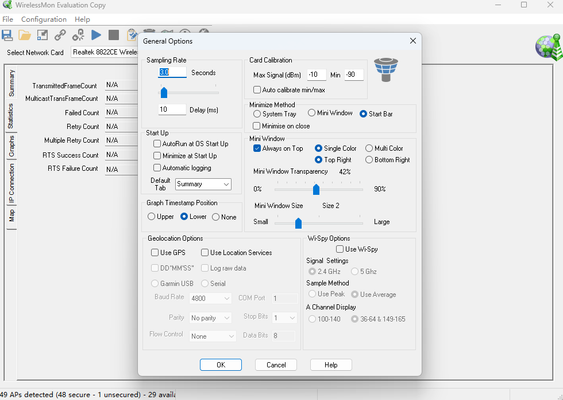The image size is (563, 400).
Task: Click the Mini Window Transparency slider handle
Action: 316,189
